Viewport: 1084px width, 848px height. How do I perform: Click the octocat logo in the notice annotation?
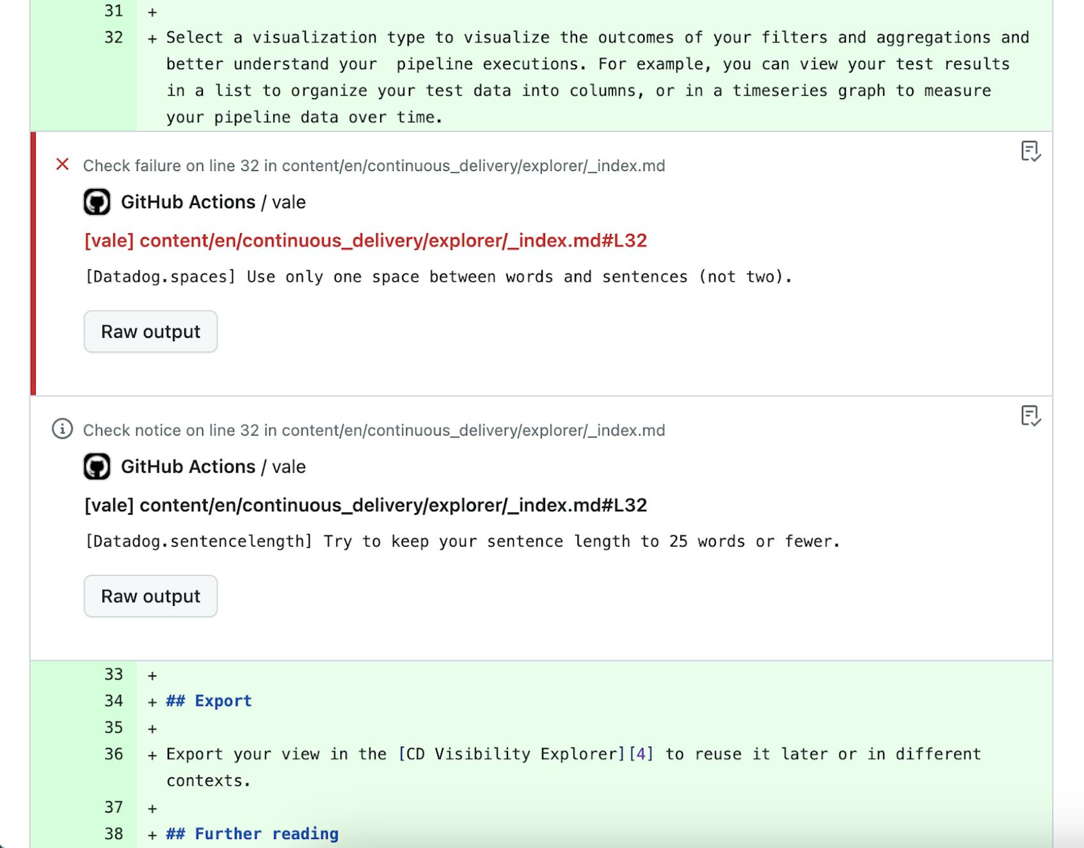click(97, 466)
